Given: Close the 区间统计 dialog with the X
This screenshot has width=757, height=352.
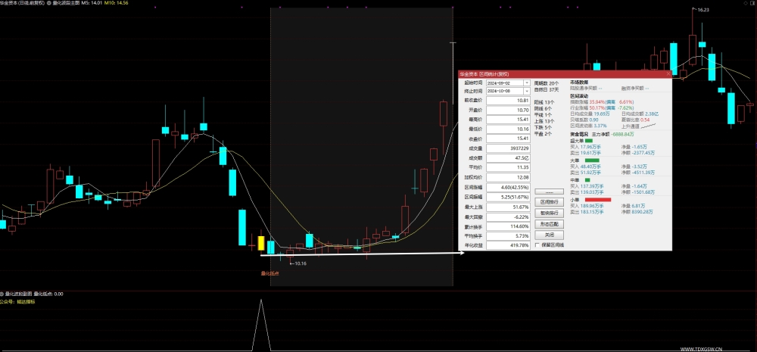Looking at the screenshot, I should 668,74.
